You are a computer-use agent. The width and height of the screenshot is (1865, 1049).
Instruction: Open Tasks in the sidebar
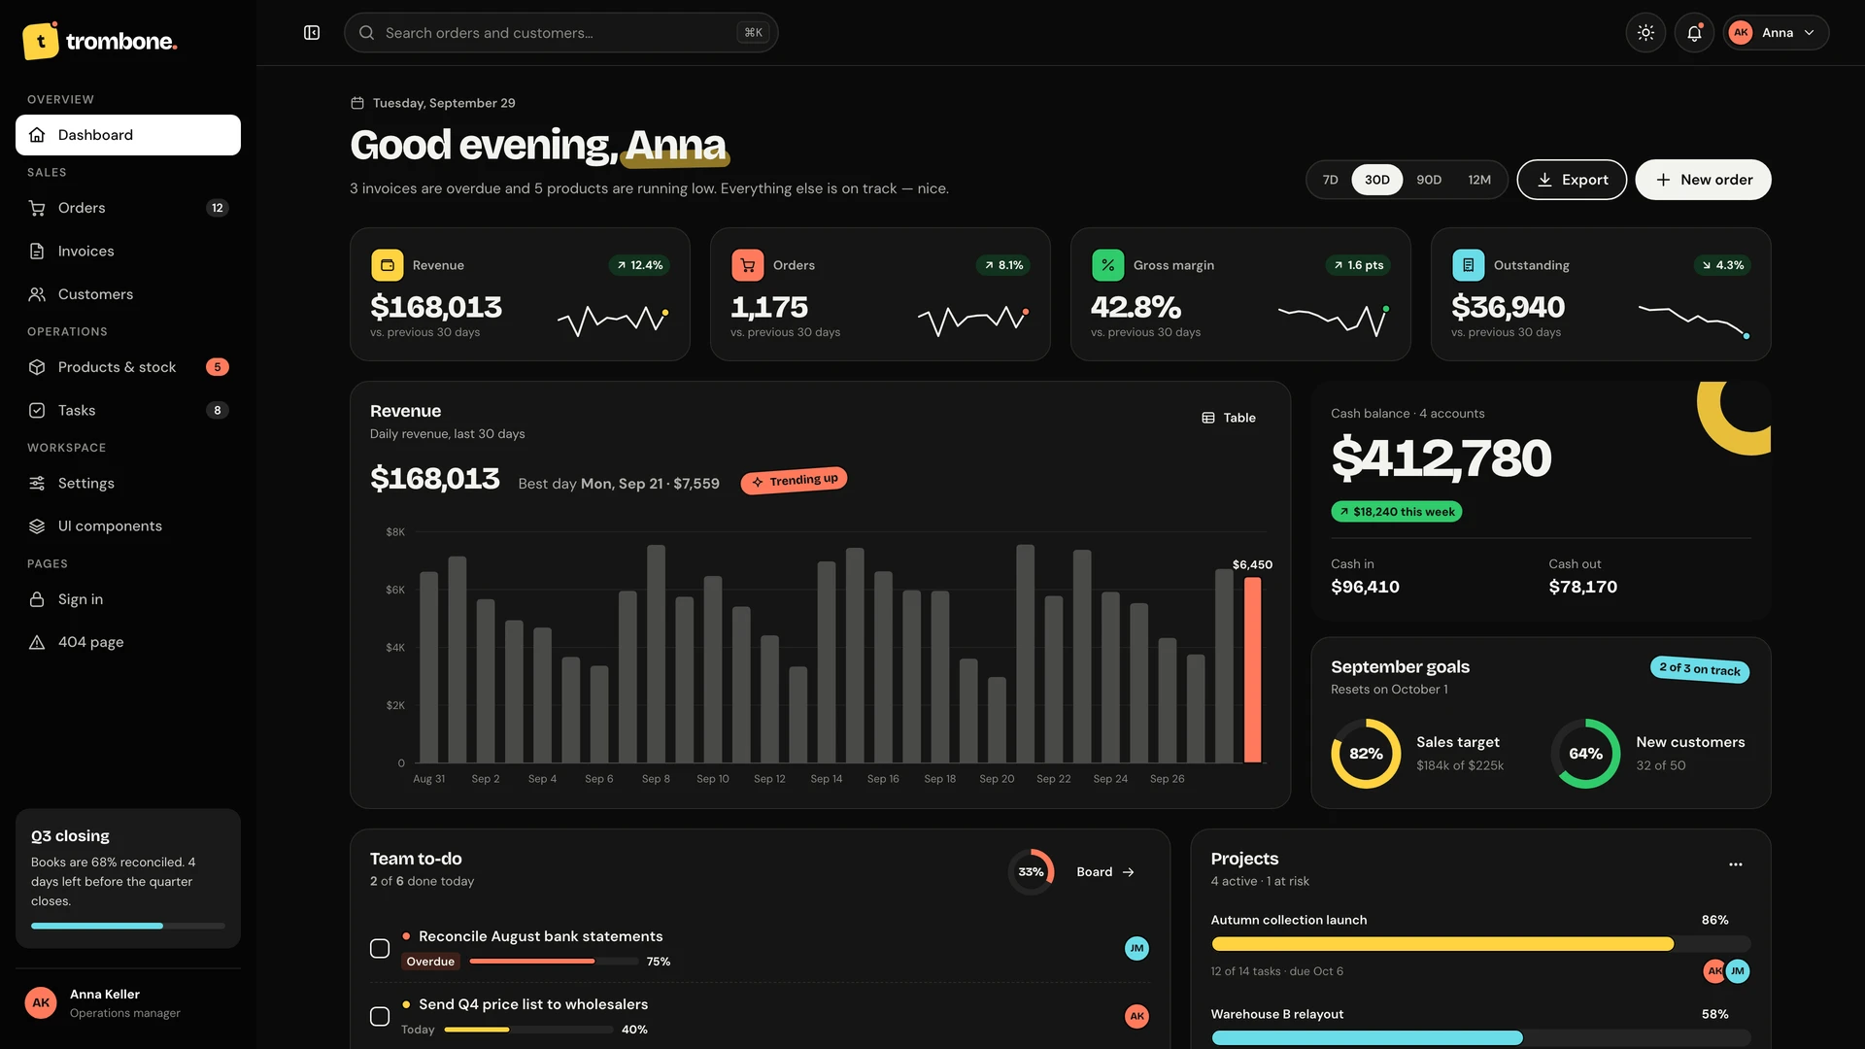tap(128, 410)
